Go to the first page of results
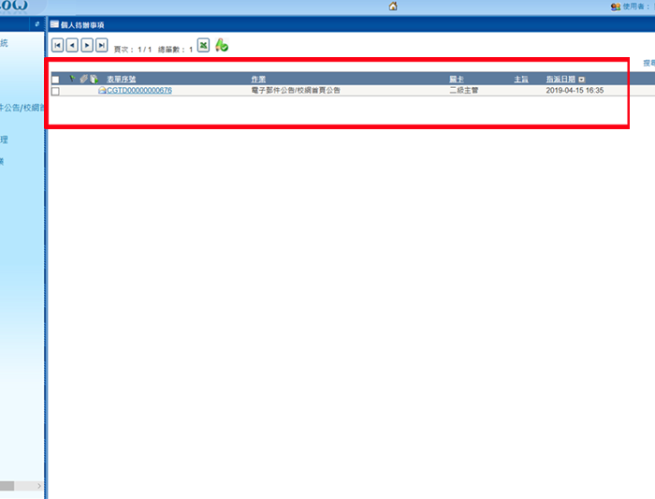655x499 pixels. [x=57, y=45]
